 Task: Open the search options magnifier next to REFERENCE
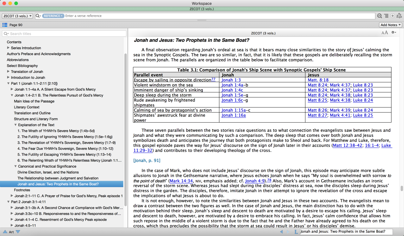pyautogui.click(x=38, y=16)
